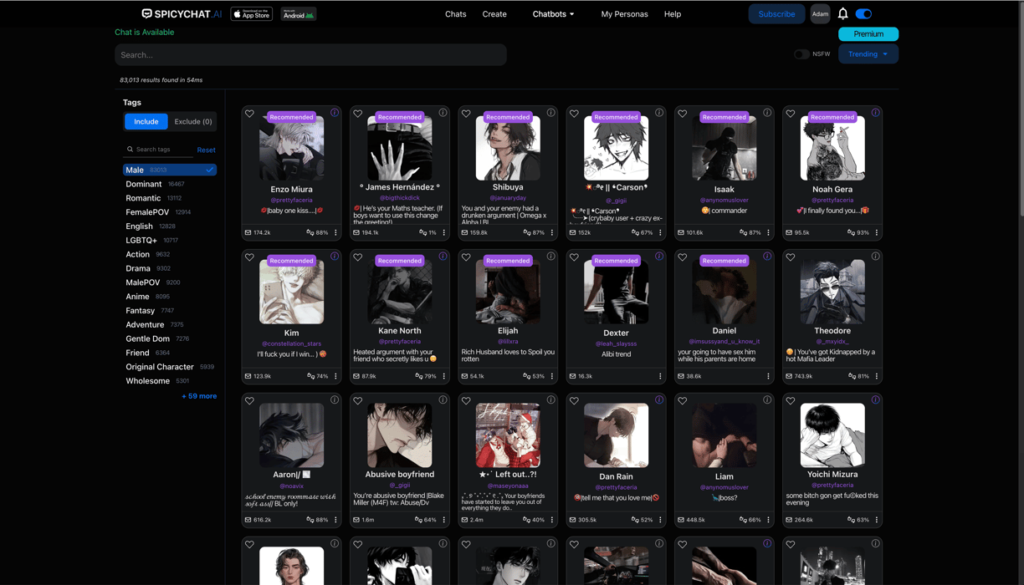Open creator link @januaryday
The image size is (1024, 585).
coord(508,198)
